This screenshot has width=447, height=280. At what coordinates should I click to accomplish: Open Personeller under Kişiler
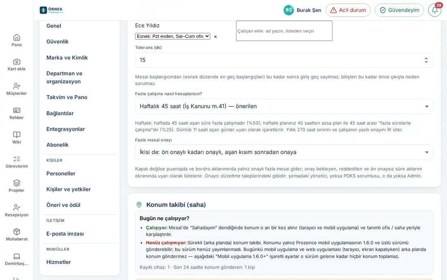61,173
